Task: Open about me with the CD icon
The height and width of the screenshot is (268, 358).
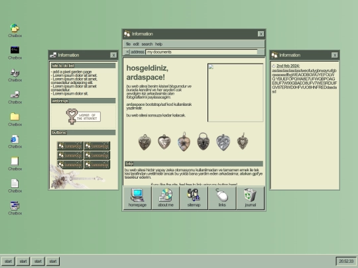Action: [166, 198]
